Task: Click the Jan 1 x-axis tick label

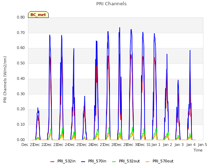Action: [156, 145]
